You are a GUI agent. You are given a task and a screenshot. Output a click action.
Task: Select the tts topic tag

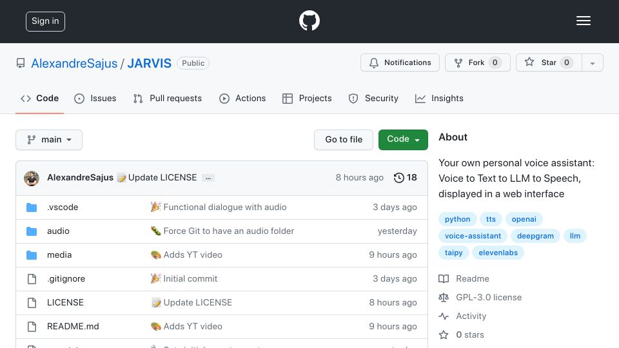coord(491,219)
